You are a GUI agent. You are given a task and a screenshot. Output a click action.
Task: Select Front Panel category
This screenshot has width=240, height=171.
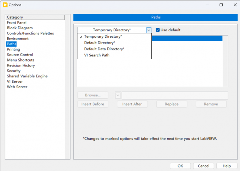pos(17,23)
